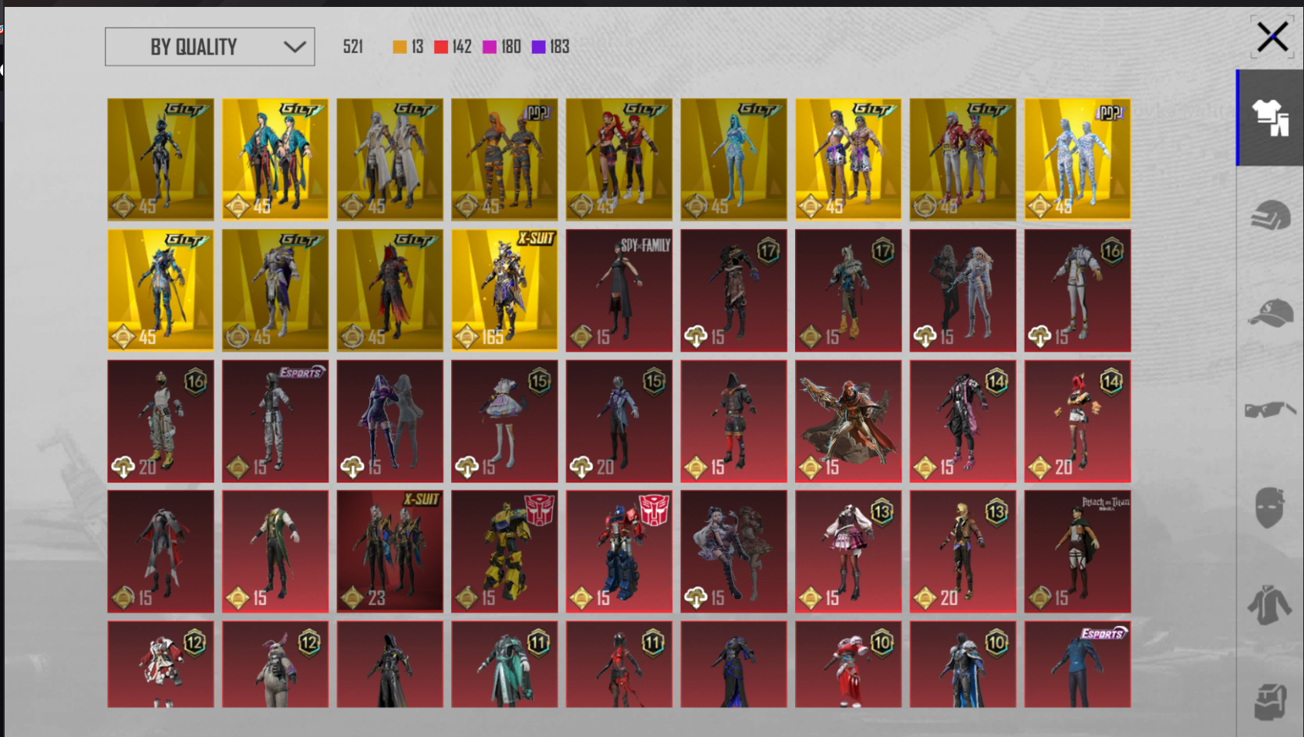Select the grey Esports outfit priced 15
Screen dimensions: 1304x737
tap(275, 421)
